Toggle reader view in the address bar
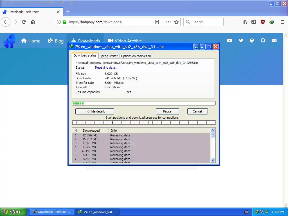The height and width of the screenshot is (216, 288). (x=157, y=22)
